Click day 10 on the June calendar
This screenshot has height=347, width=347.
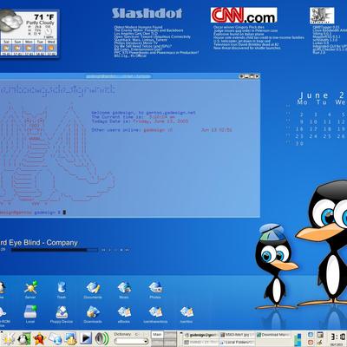click(314, 122)
